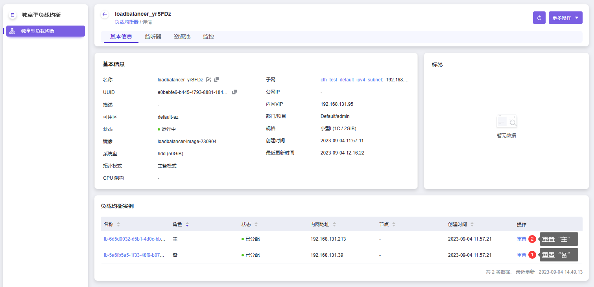Click the edit name pencil icon

point(208,80)
